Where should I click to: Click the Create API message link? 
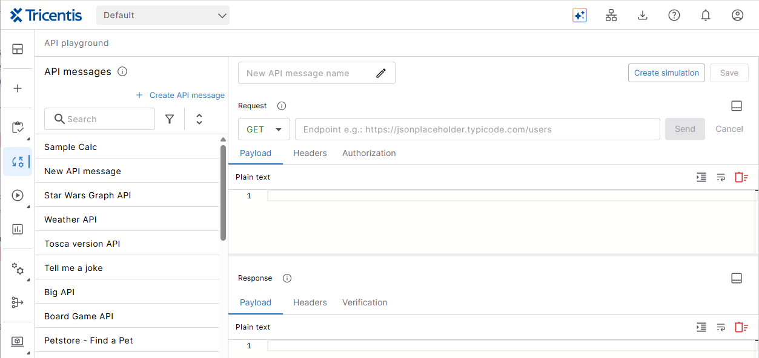tap(181, 95)
